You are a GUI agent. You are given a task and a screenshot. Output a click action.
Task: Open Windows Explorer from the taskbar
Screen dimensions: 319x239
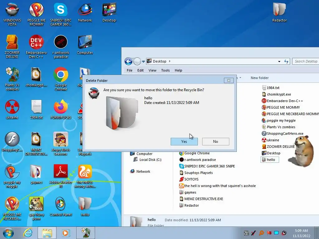(x=47, y=233)
